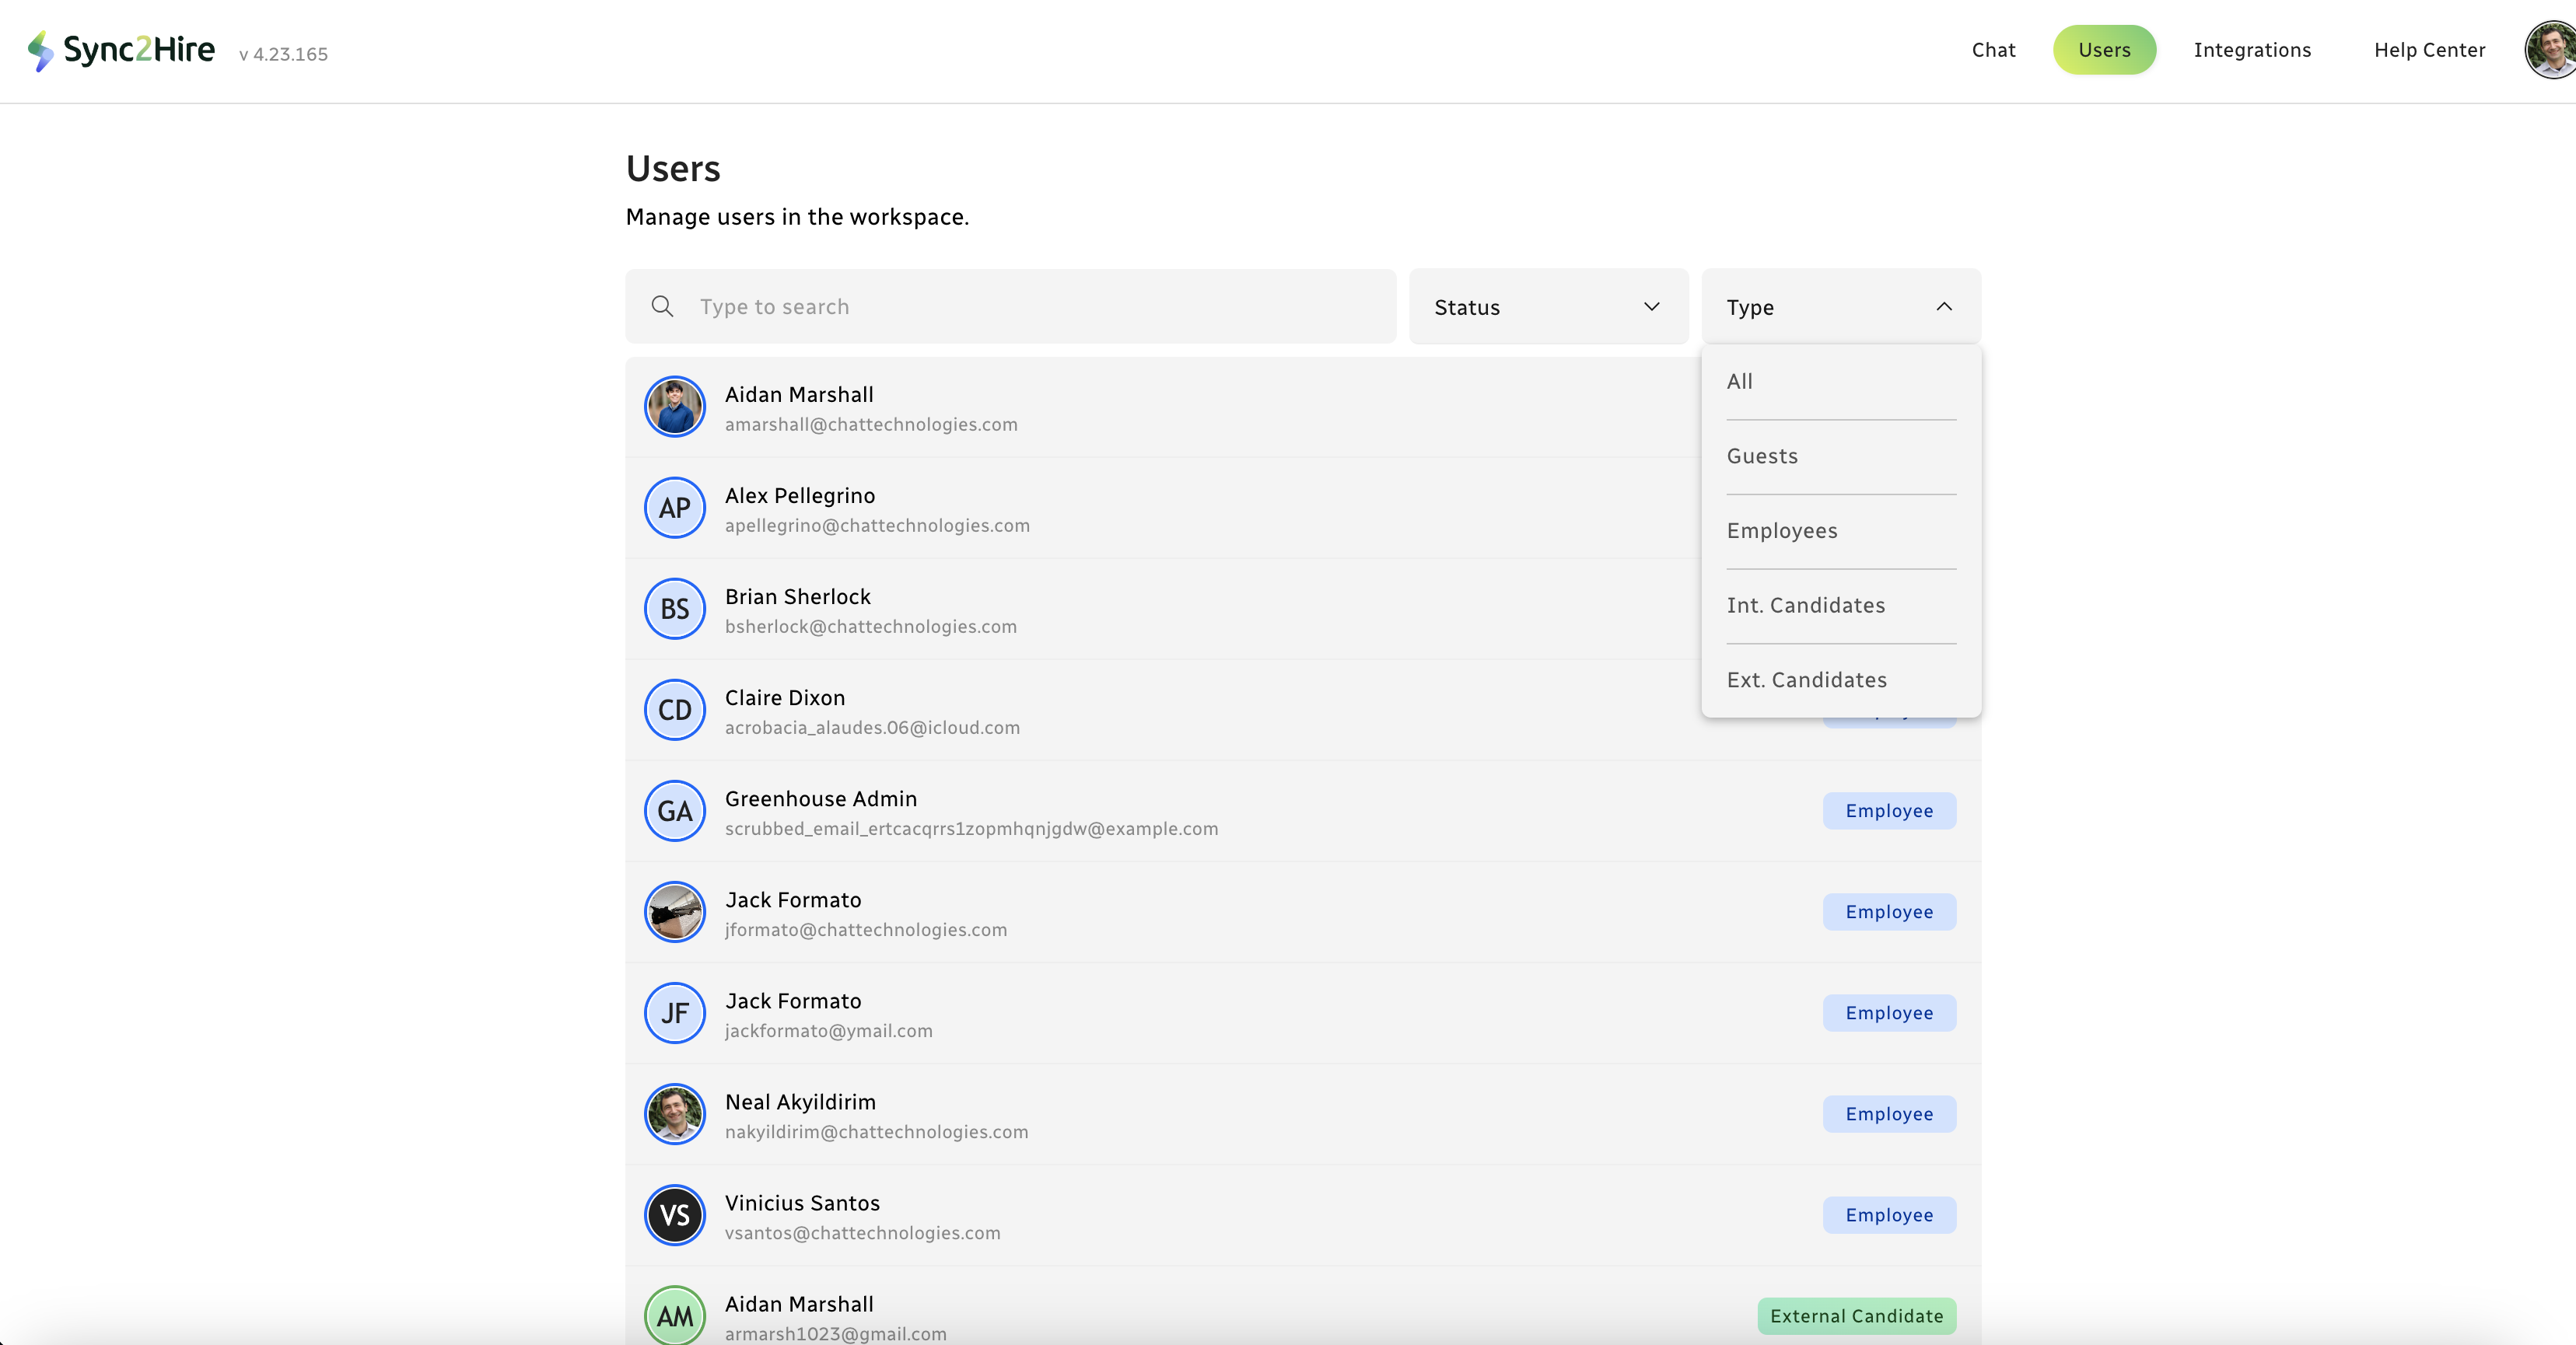
Task: Open the Help Center link
Action: [x=2429, y=50]
